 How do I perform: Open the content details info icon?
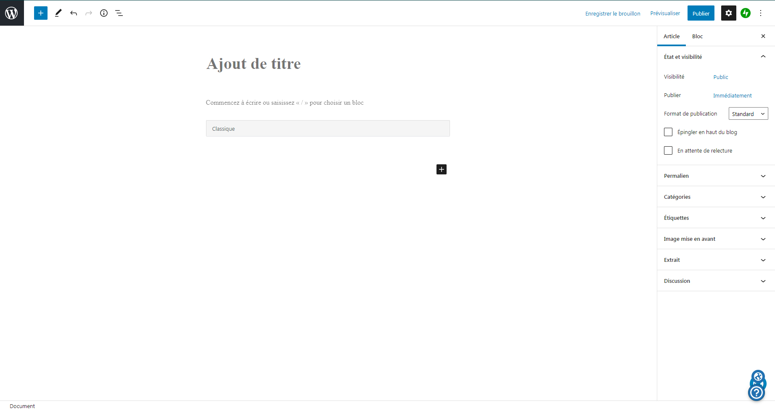[104, 13]
